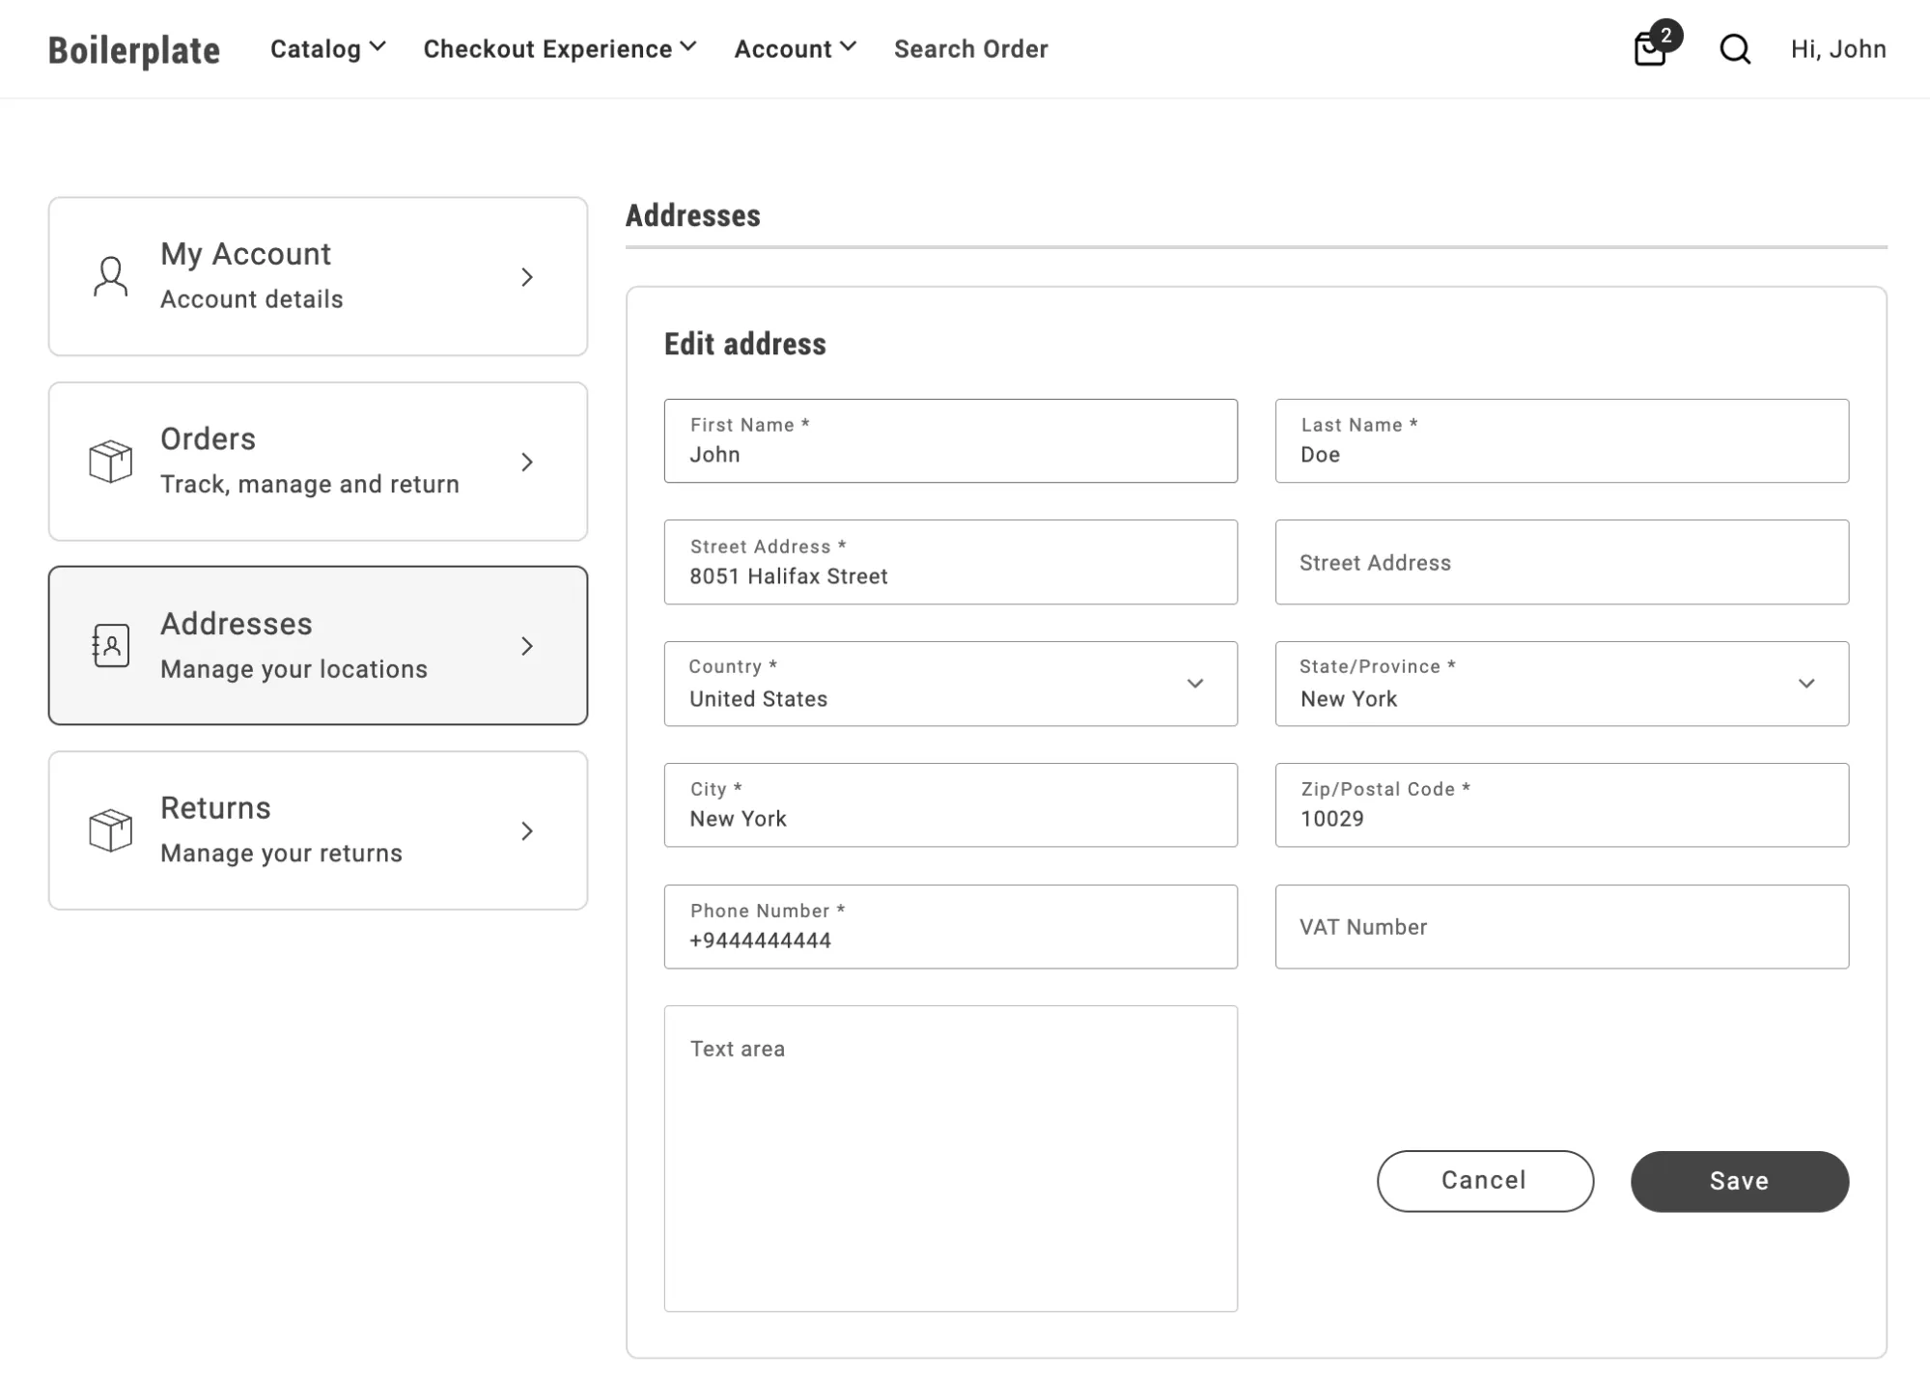This screenshot has height=1377, width=1930.
Task: Click the My Account profile icon
Action: point(112,274)
